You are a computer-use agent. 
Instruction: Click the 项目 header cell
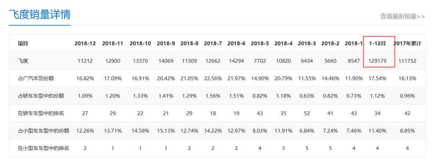(23, 43)
